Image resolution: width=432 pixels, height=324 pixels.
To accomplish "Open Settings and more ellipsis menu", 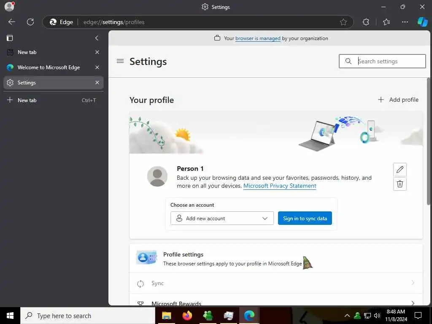I will (405, 22).
